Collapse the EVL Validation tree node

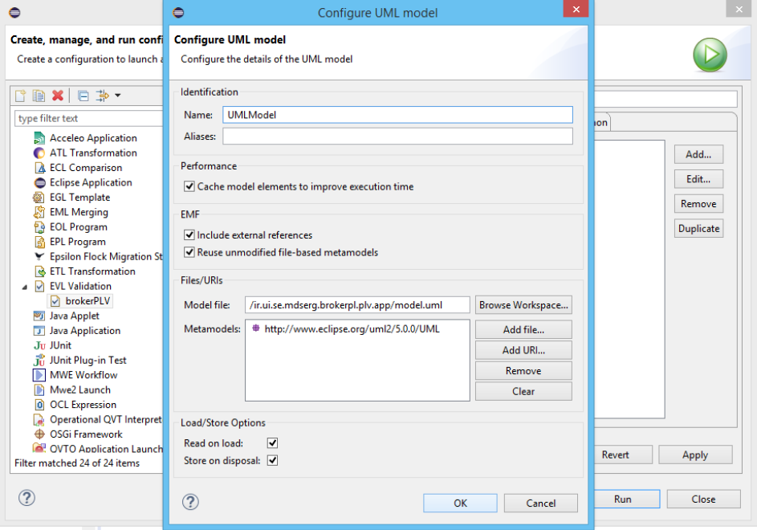click(25, 287)
